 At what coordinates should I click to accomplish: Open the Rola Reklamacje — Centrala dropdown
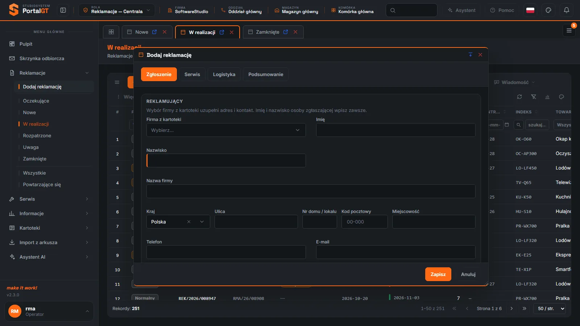pos(117,10)
